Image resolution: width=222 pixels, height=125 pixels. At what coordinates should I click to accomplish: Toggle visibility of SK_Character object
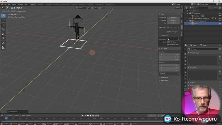pos(220,18)
